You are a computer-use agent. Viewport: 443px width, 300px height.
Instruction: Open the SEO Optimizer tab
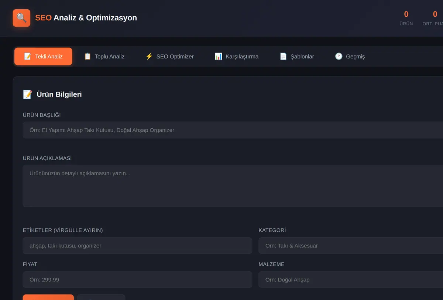(x=169, y=57)
